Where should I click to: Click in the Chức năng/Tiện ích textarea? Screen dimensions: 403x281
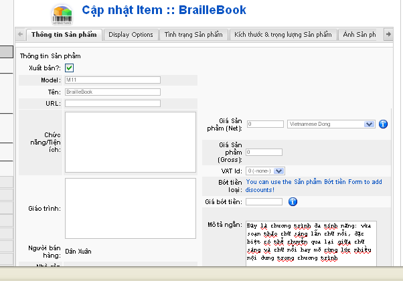pyautogui.click(x=131, y=142)
